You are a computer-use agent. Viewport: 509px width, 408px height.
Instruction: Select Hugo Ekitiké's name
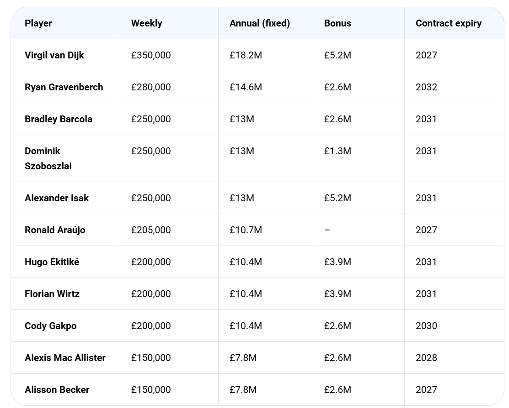[52, 262]
